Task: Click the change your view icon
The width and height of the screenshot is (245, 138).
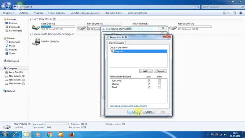Action: click(225, 13)
